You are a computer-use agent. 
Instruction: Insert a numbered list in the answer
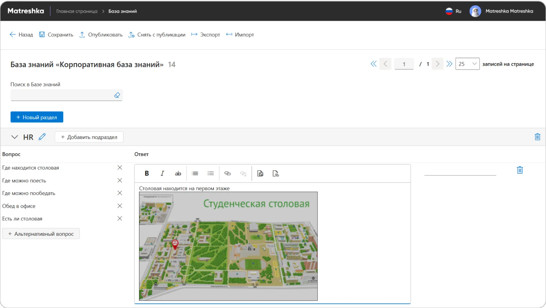[x=210, y=173]
